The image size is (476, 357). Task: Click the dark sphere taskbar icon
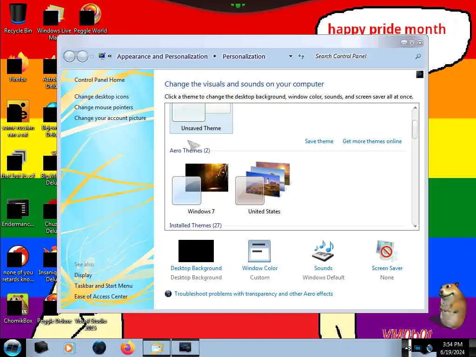click(x=99, y=348)
